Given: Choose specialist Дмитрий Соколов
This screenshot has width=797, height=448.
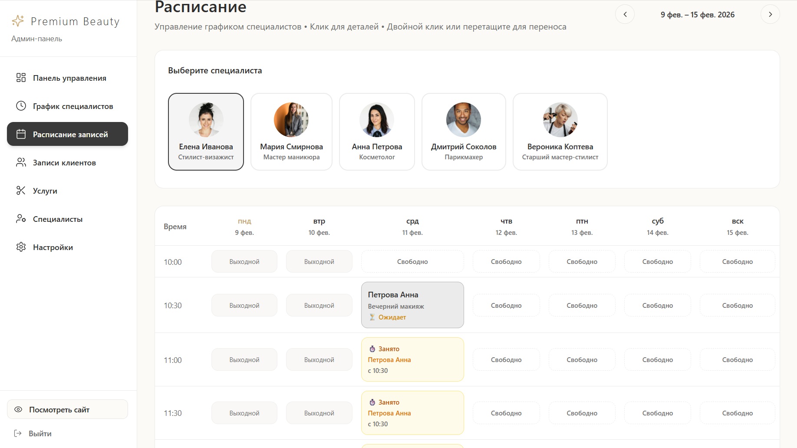Looking at the screenshot, I should pyautogui.click(x=464, y=132).
